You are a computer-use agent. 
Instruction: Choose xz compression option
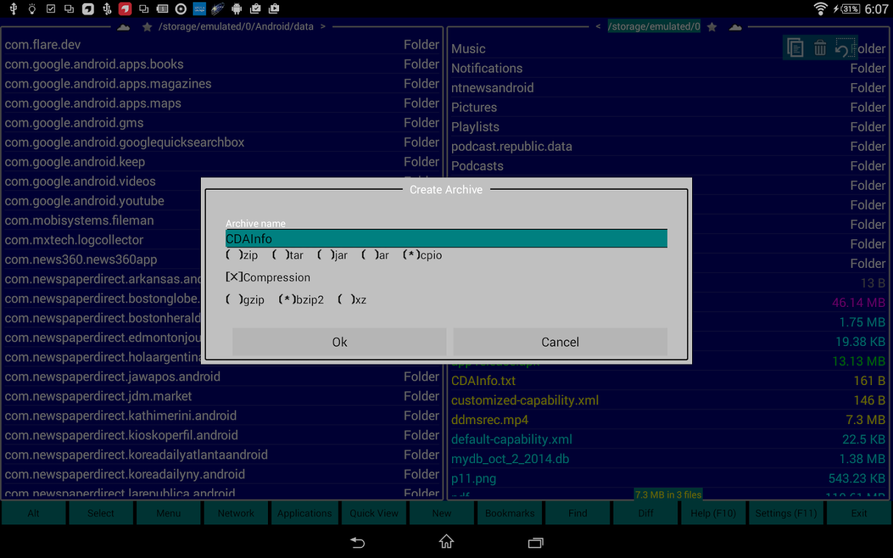click(352, 299)
